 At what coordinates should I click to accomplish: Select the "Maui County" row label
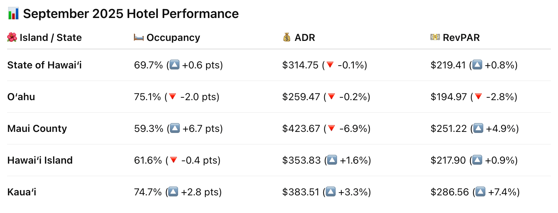click(x=37, y=128)
